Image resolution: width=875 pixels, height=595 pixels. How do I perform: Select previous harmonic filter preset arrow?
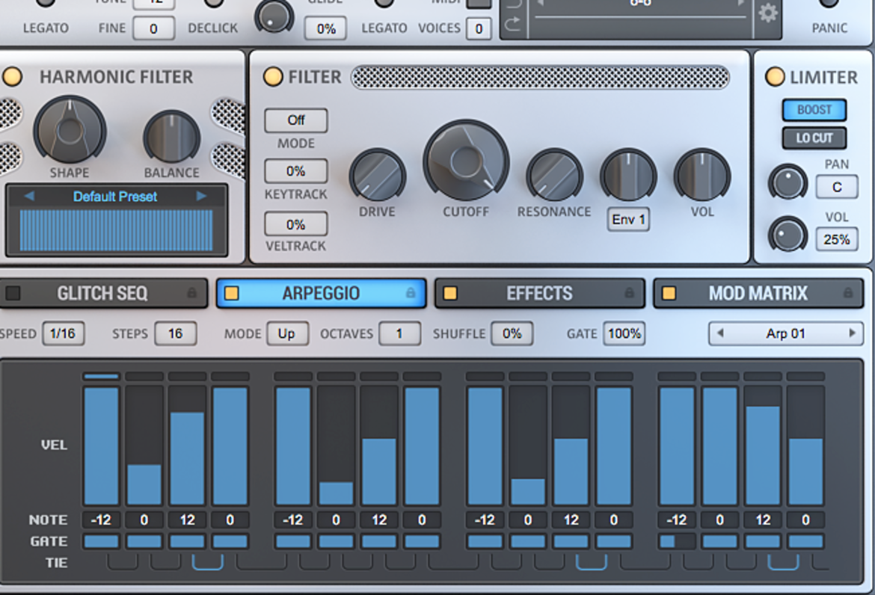[29, 196]
